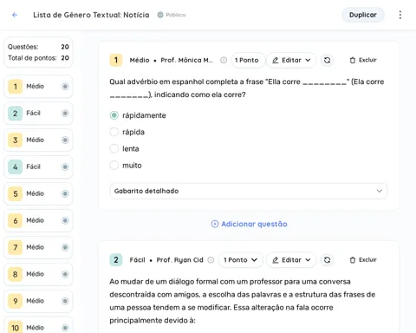Click info icon beside Prof. Ryan Cid

211,260
